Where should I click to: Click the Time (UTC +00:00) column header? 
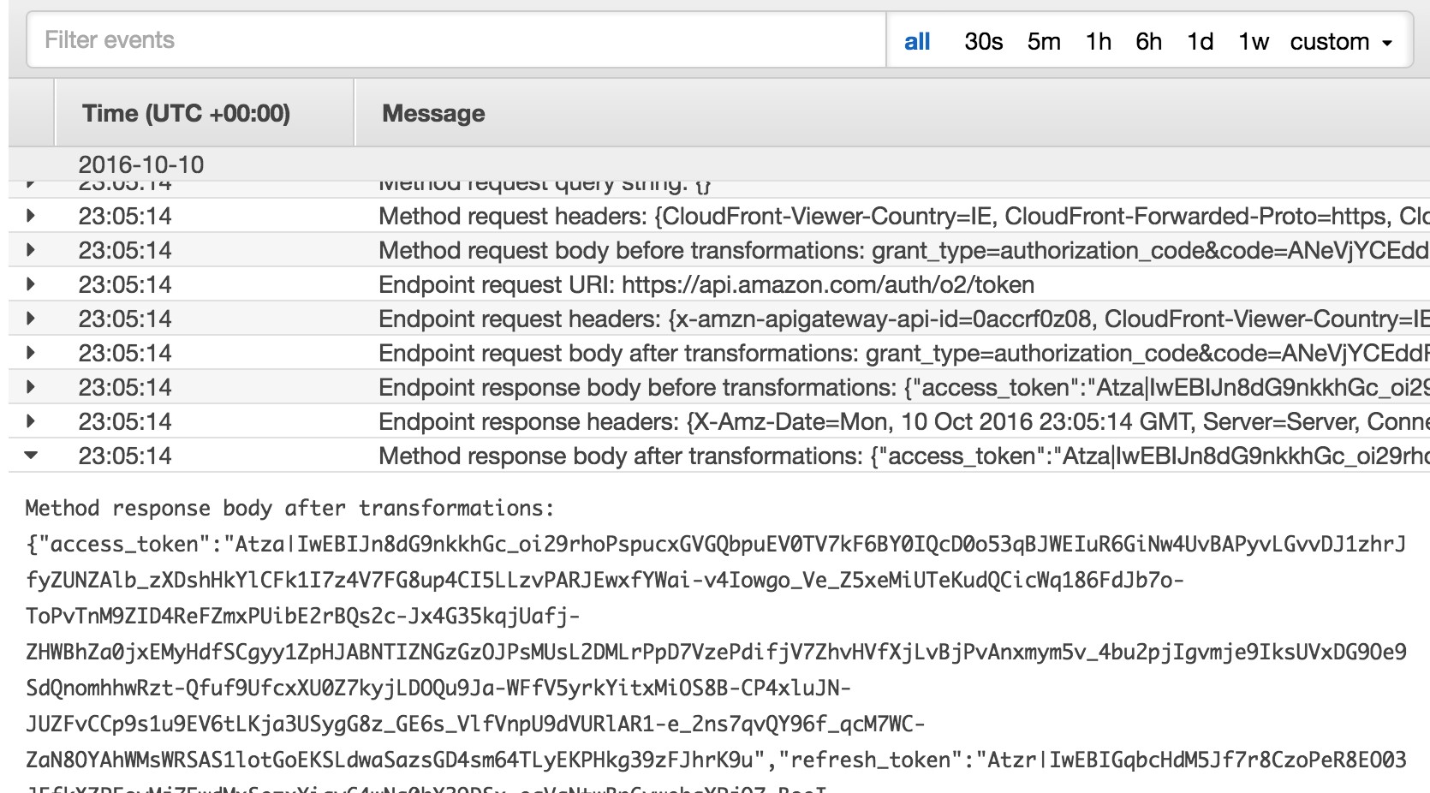(x=186, y=113)
